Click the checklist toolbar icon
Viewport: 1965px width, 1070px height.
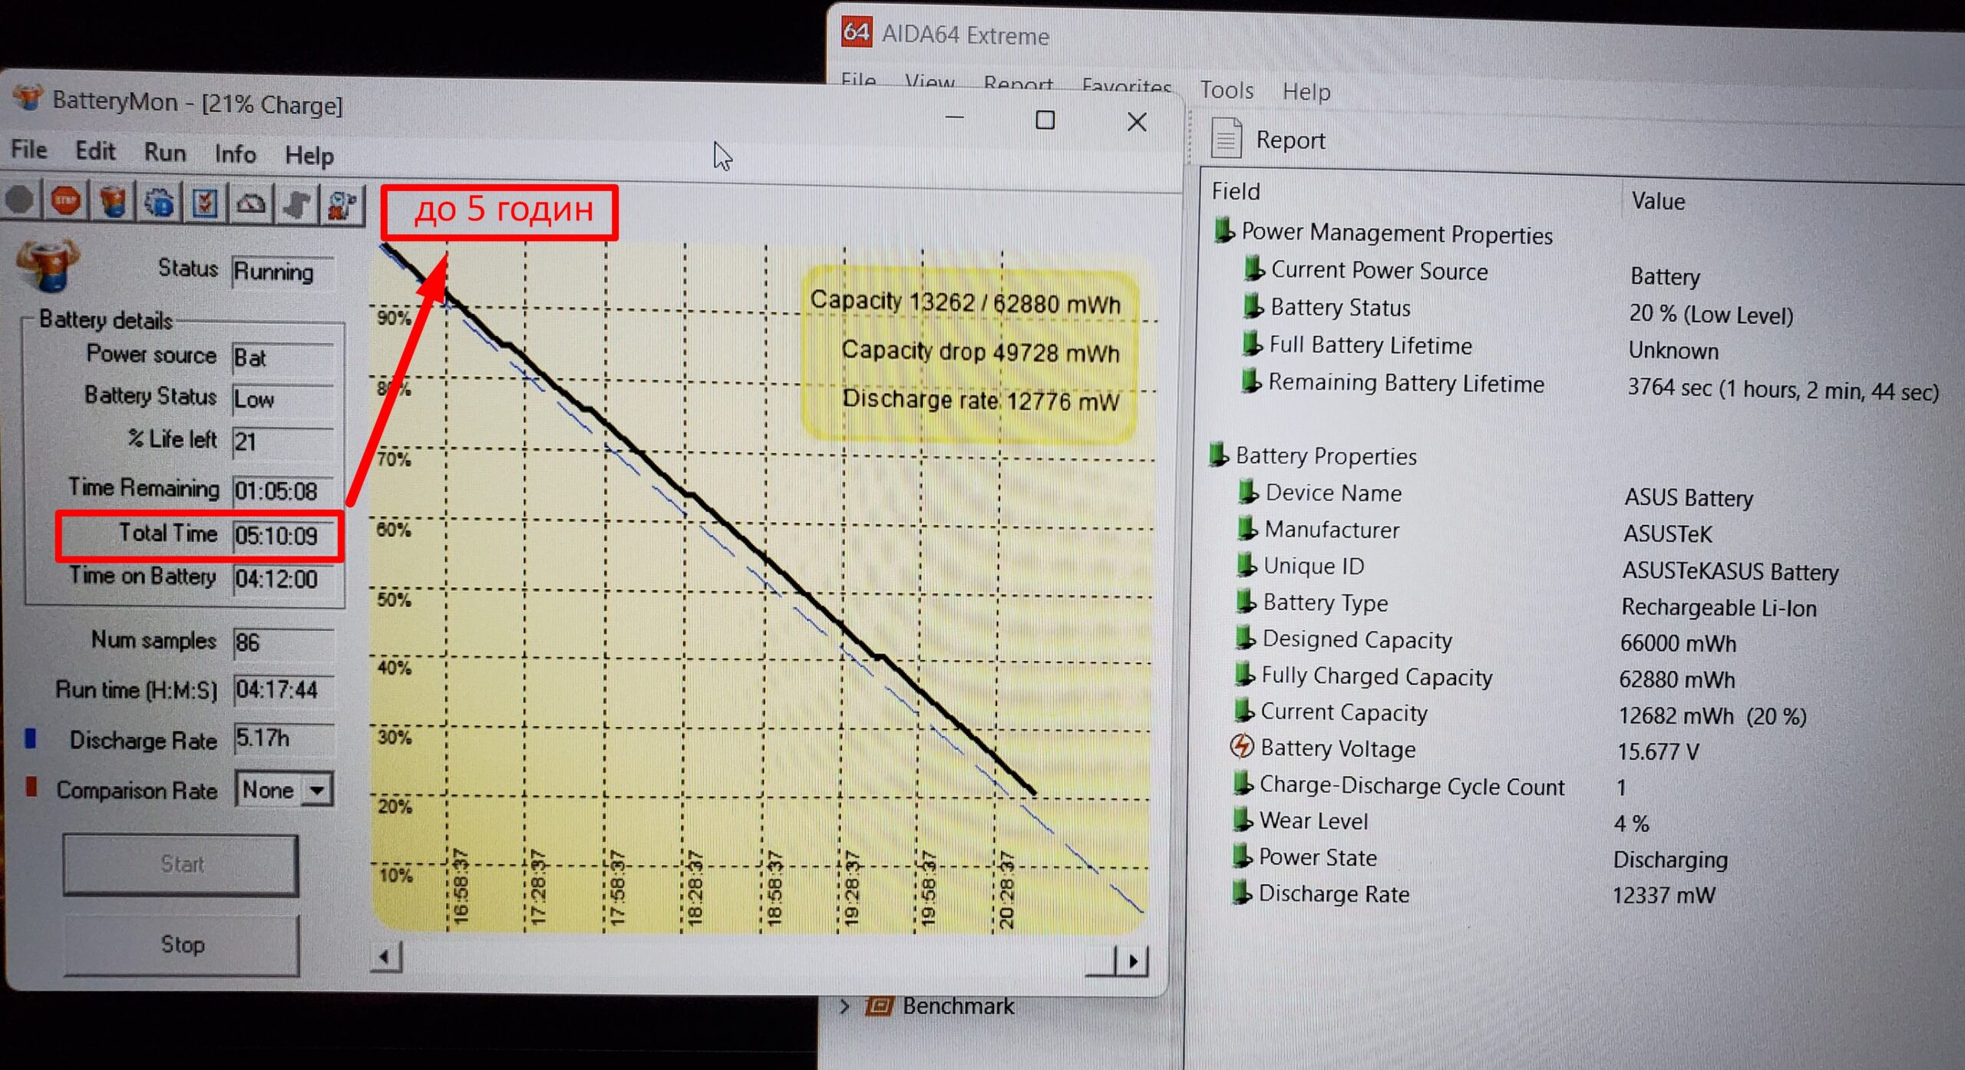click(x=205, y=204)
